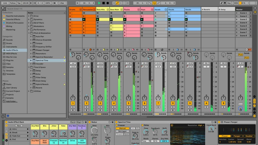This screenshot has height=145, width=258.
Task: Select the Plug-Ins category
Action: click(10, 60)
